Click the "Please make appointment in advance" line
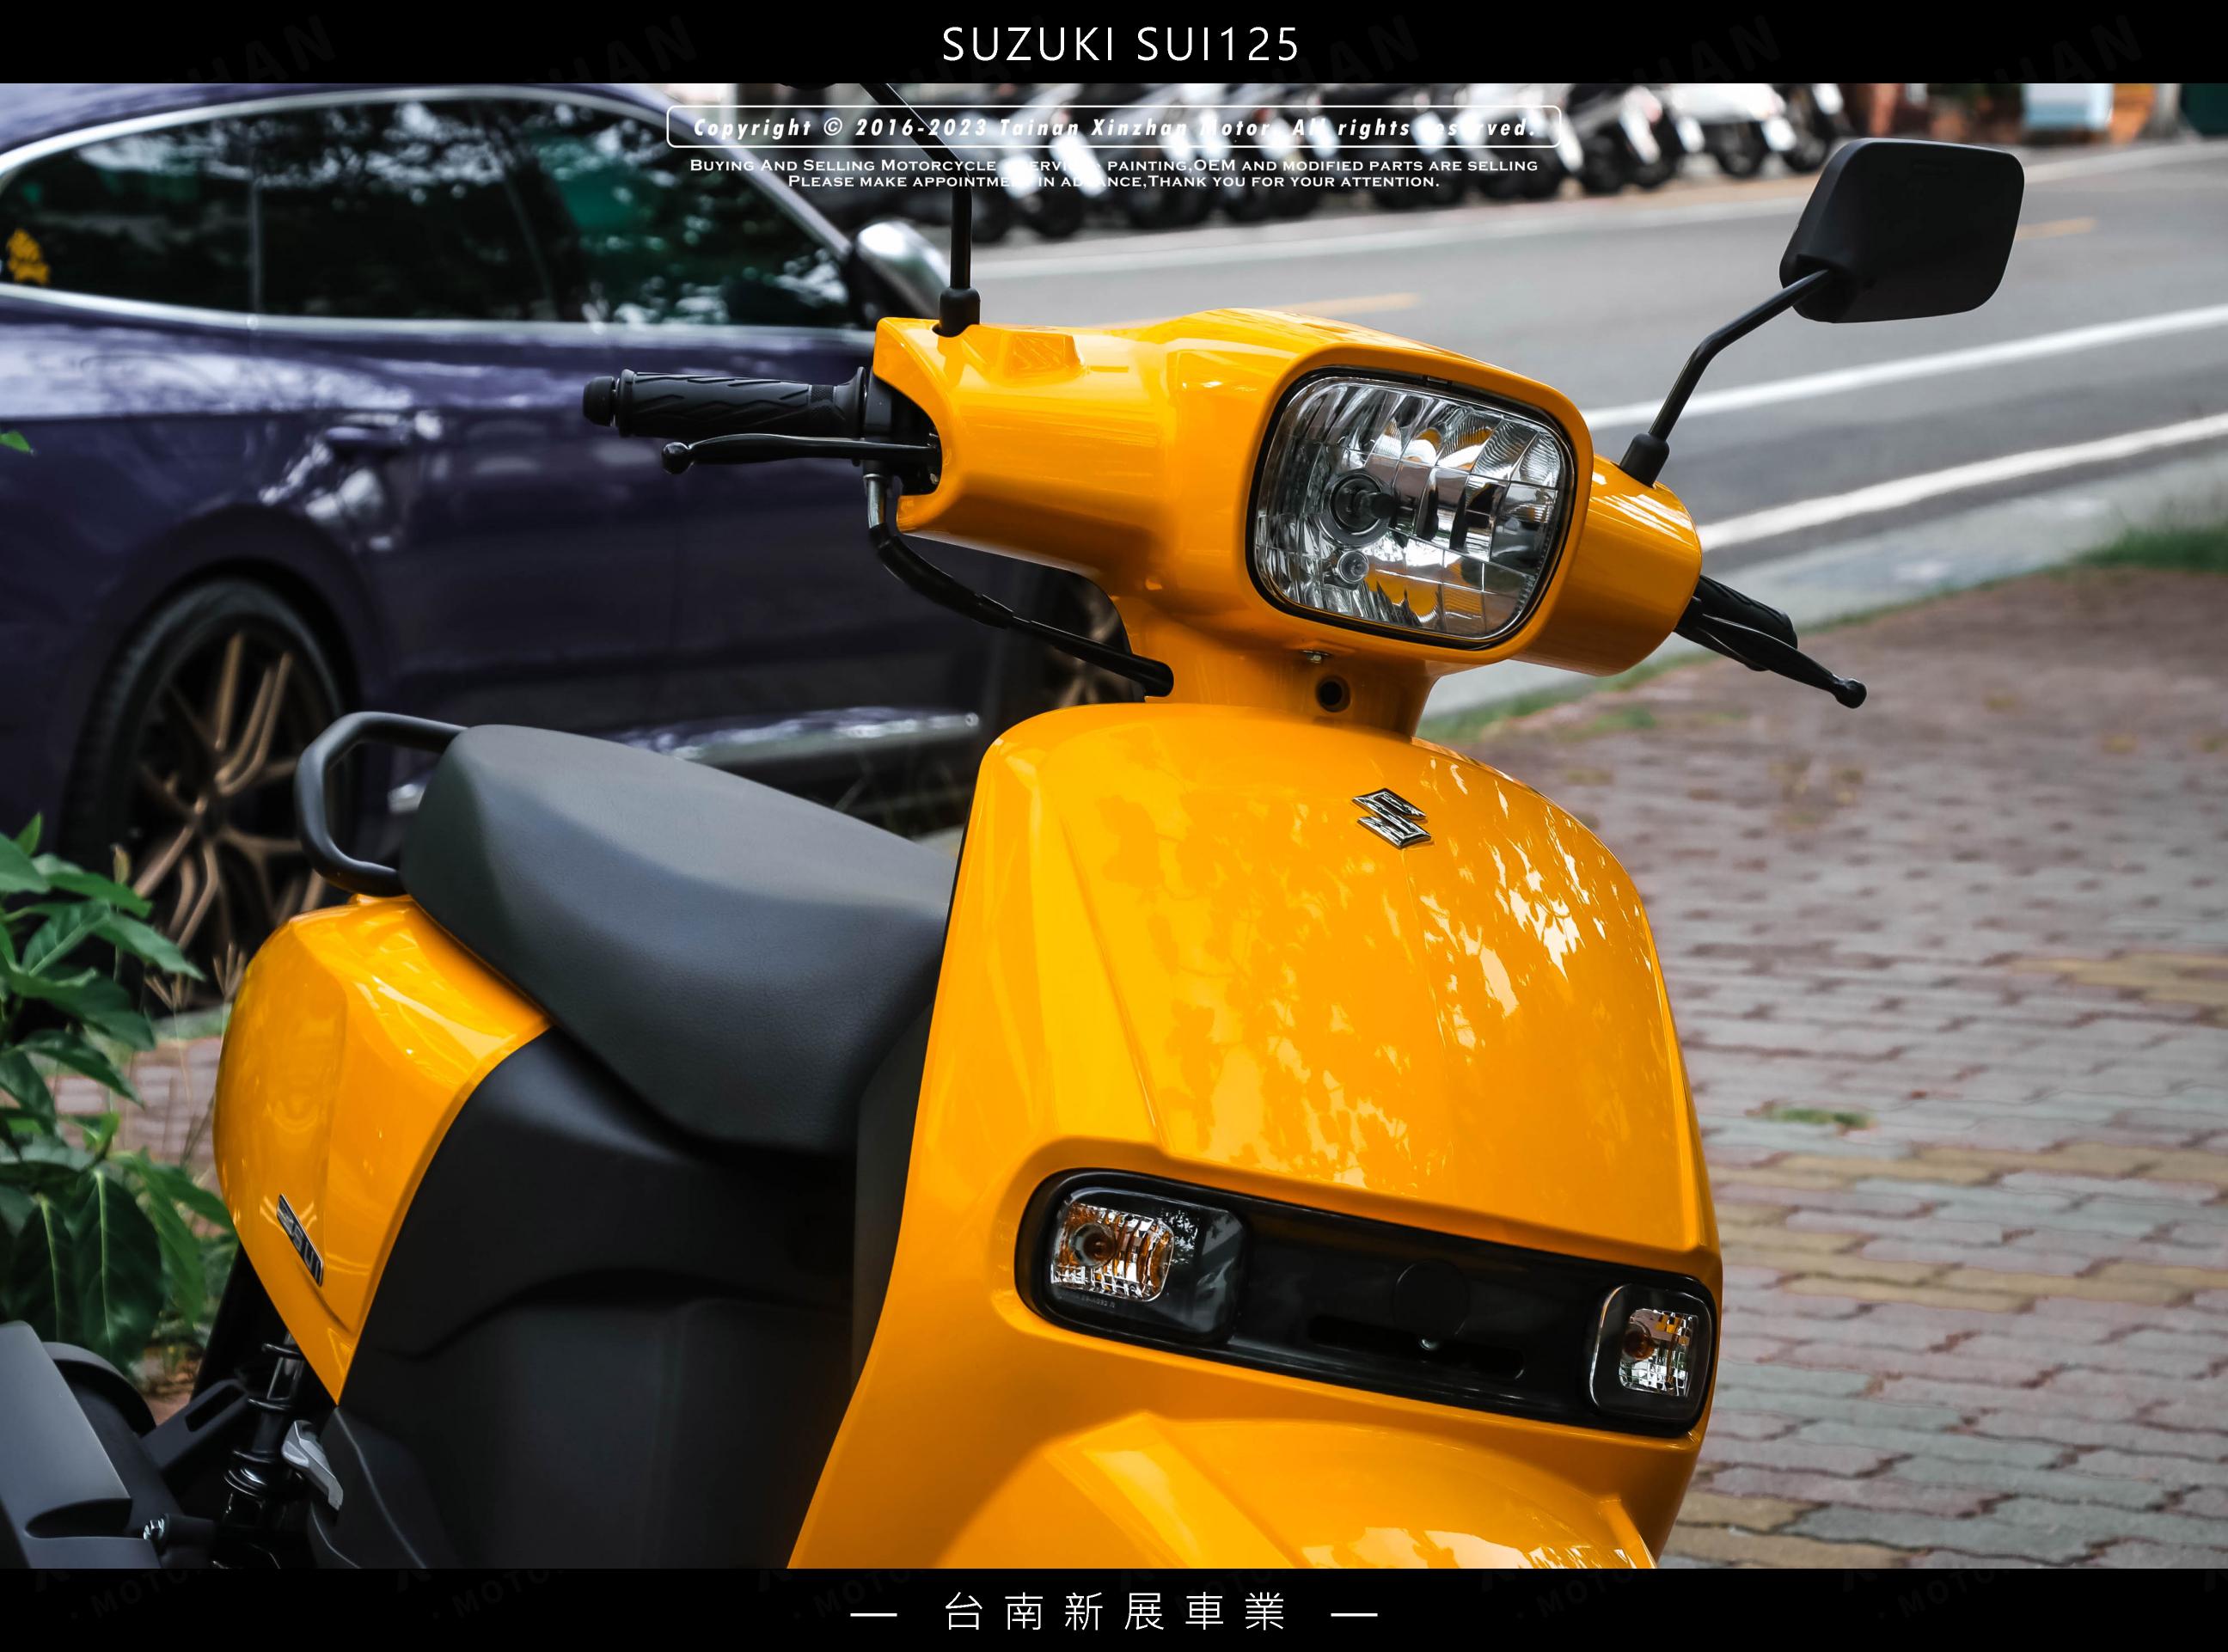This screenshot has width=2228, height=1652. pyautogui.click(x=1113, y=181)
